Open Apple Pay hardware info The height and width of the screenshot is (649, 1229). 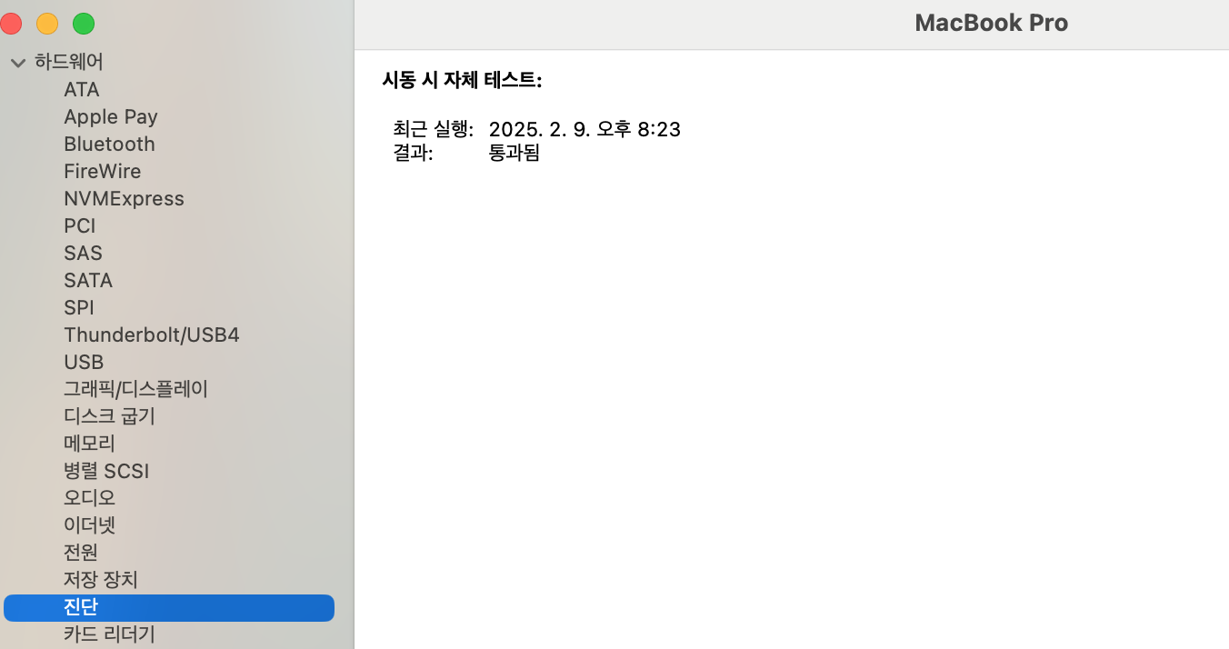[111, 117]
